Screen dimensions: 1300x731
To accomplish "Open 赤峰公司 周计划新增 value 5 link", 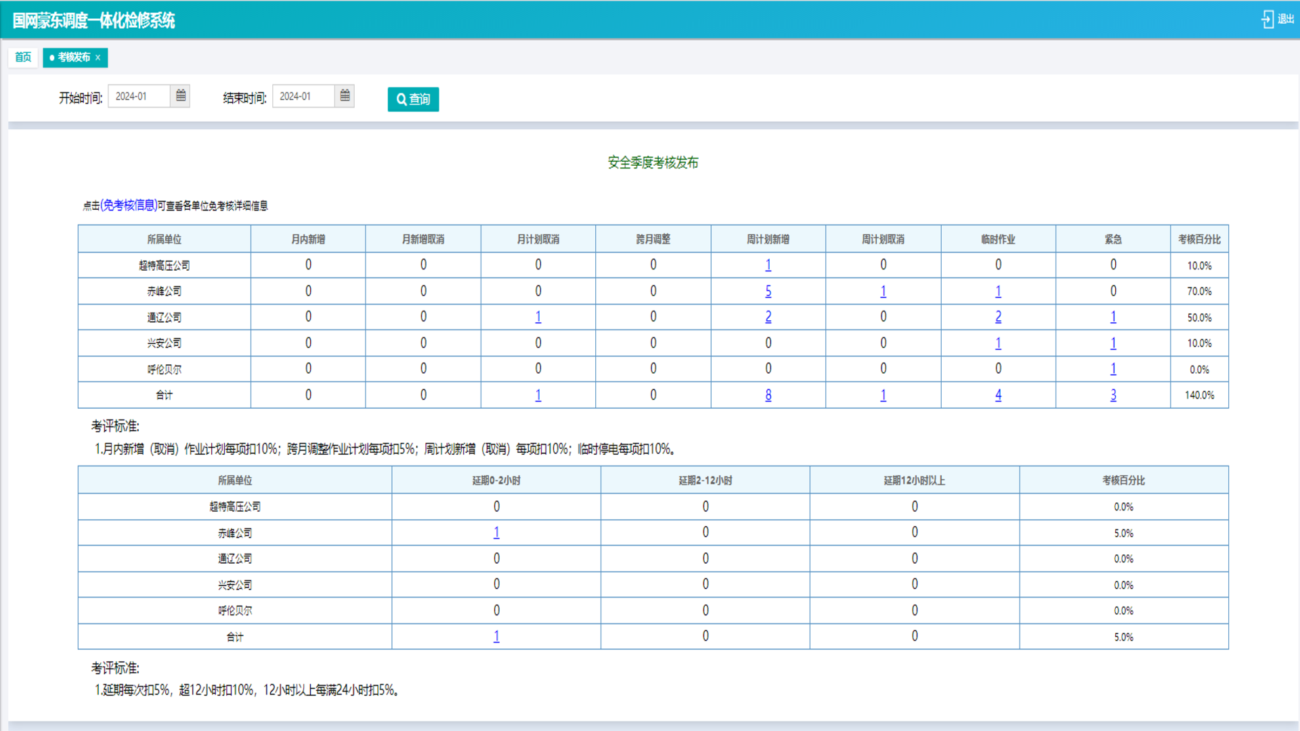I will click(768, 291).
